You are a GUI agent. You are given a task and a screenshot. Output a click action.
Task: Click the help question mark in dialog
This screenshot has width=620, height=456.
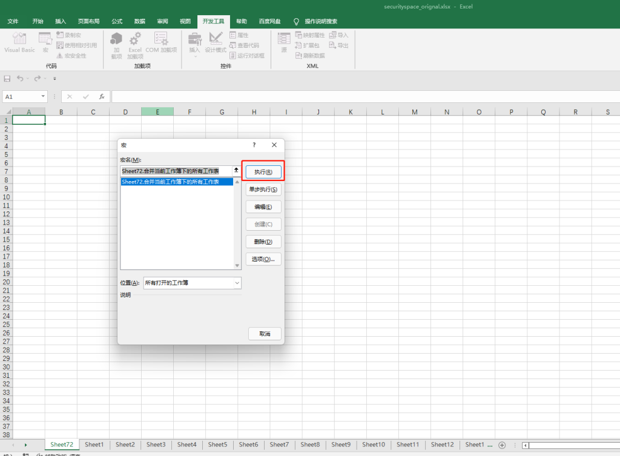254,145
